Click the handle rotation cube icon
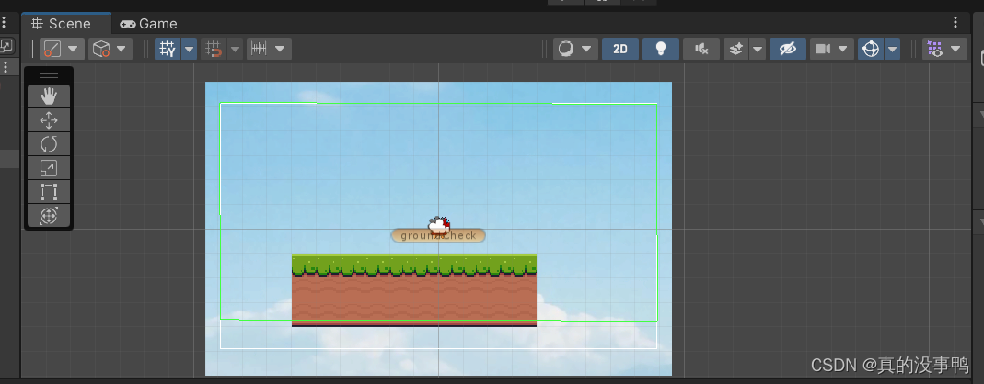The height and width of the screenshot is (384, 984). click(x=101, y=49)
